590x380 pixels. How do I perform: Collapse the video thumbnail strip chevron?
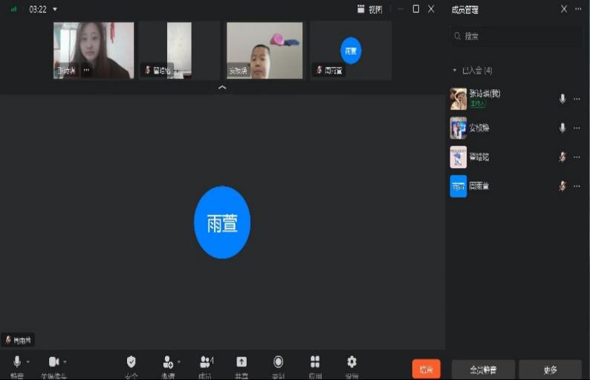pos(222,88)
